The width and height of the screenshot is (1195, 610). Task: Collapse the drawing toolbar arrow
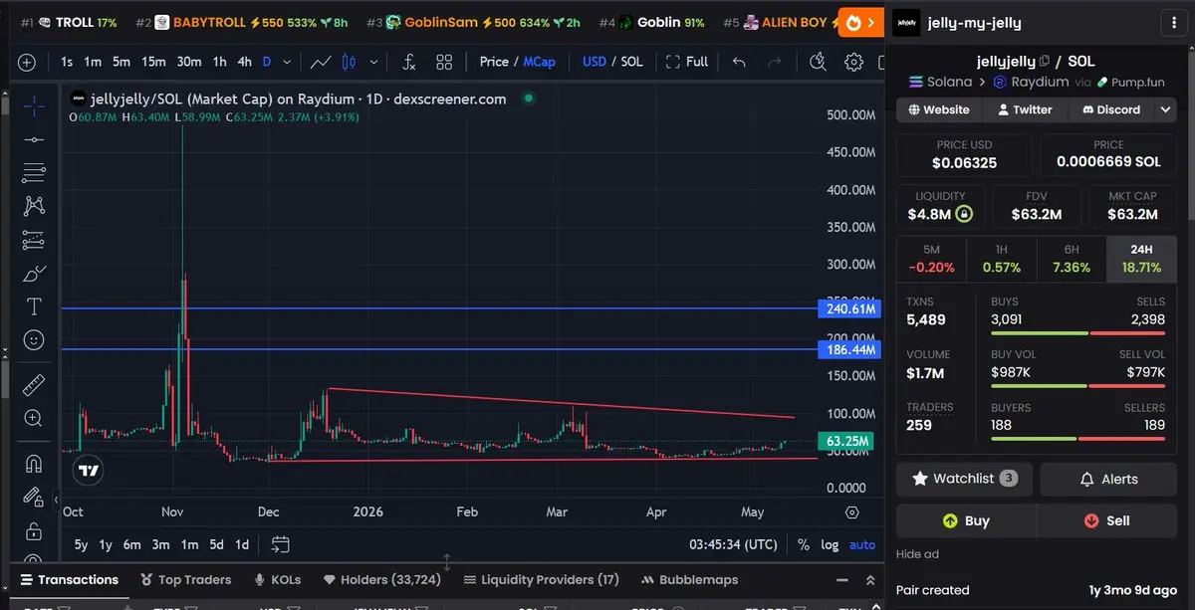tap(56, 500)
